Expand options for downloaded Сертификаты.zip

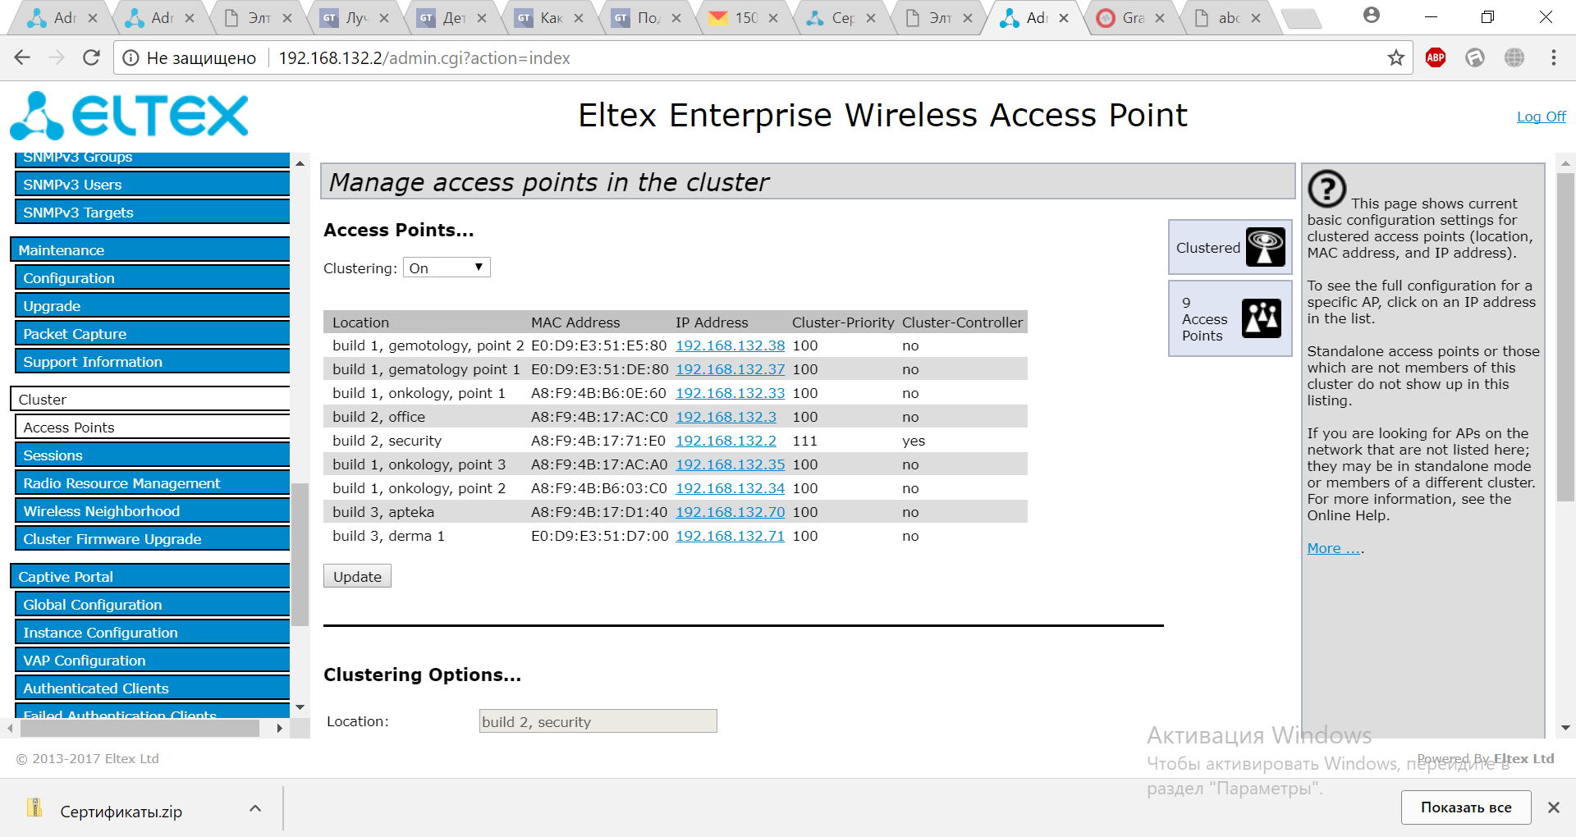pos(255,809)
